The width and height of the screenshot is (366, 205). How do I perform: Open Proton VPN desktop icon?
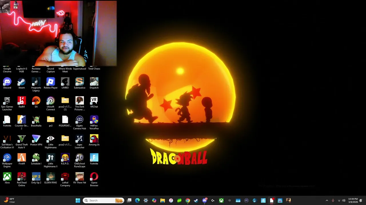(36, 140)
